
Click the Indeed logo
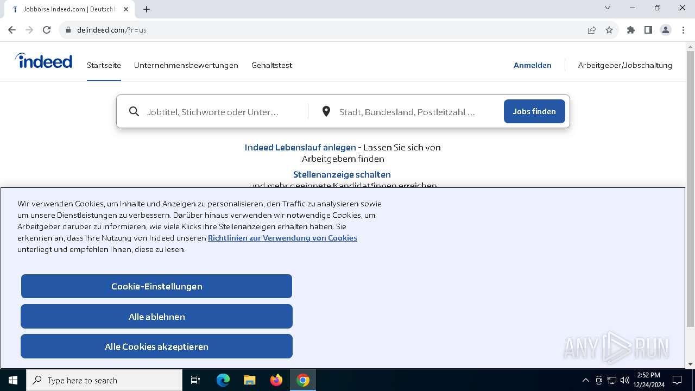[x=43, y=61]
